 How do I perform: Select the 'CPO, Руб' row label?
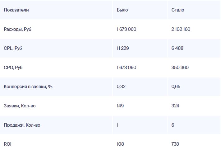pyautogui.click(x=13, y=68)
